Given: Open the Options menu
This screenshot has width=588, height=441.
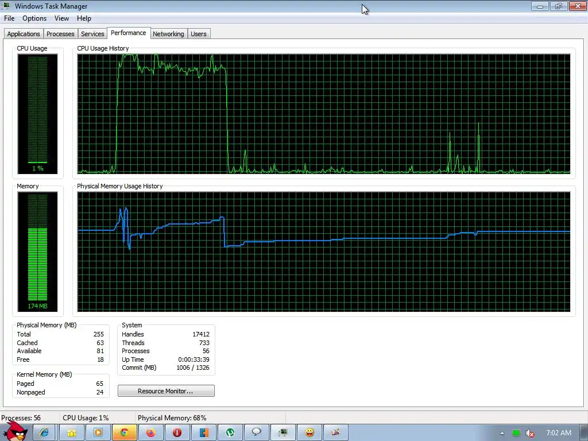Looking at the screenshot, I should (x=34, y=18).
